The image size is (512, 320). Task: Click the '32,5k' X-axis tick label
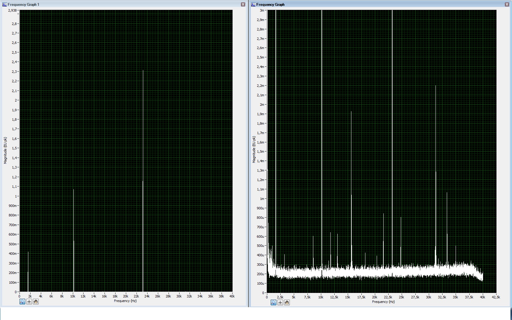[442, 297]
